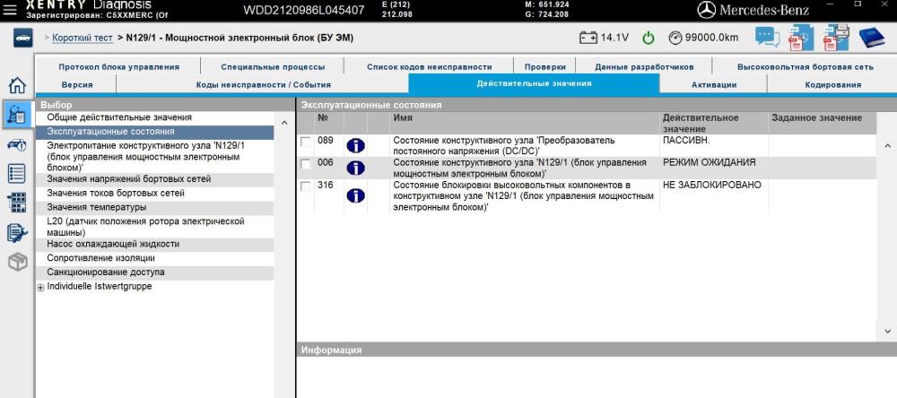Select L20 датчик положения ротора entry
This screenshot has width=897, height=398.
(154, 227)
